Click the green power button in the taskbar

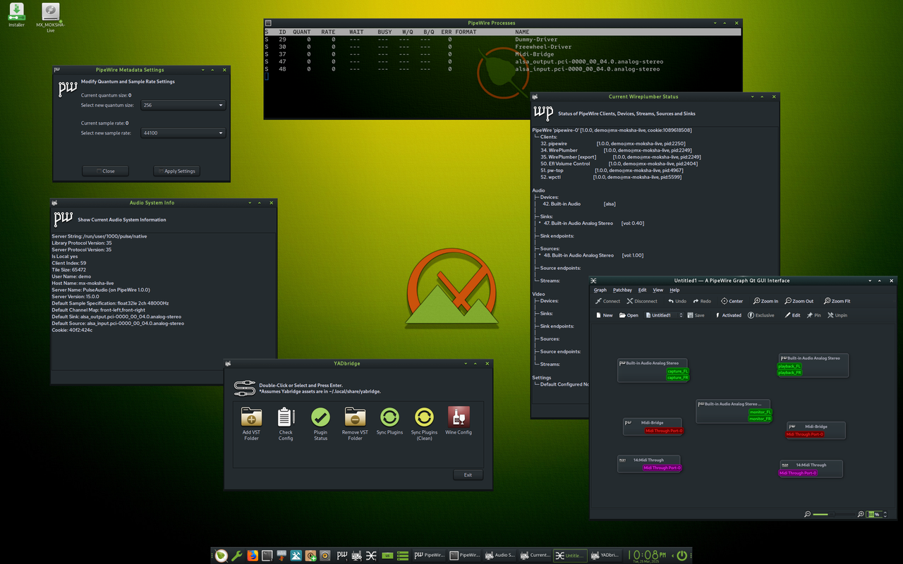tap(682, 556)
